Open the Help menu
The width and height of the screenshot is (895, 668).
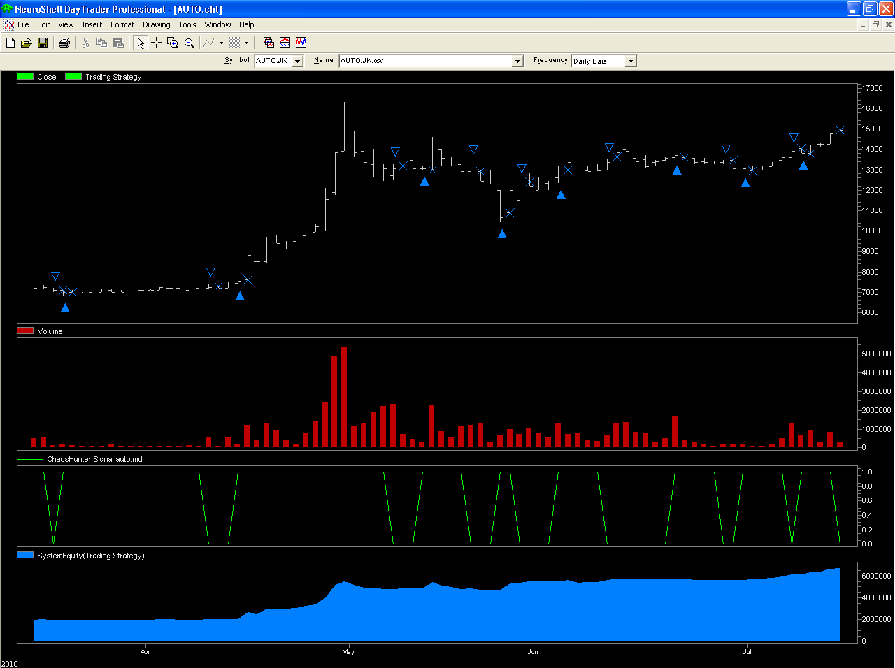247,24
